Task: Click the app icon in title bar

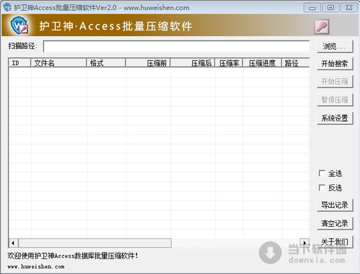Action: point(7,7)
